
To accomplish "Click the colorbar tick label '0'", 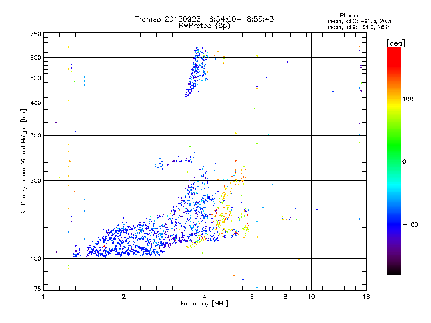I will (x=404, y=162).
